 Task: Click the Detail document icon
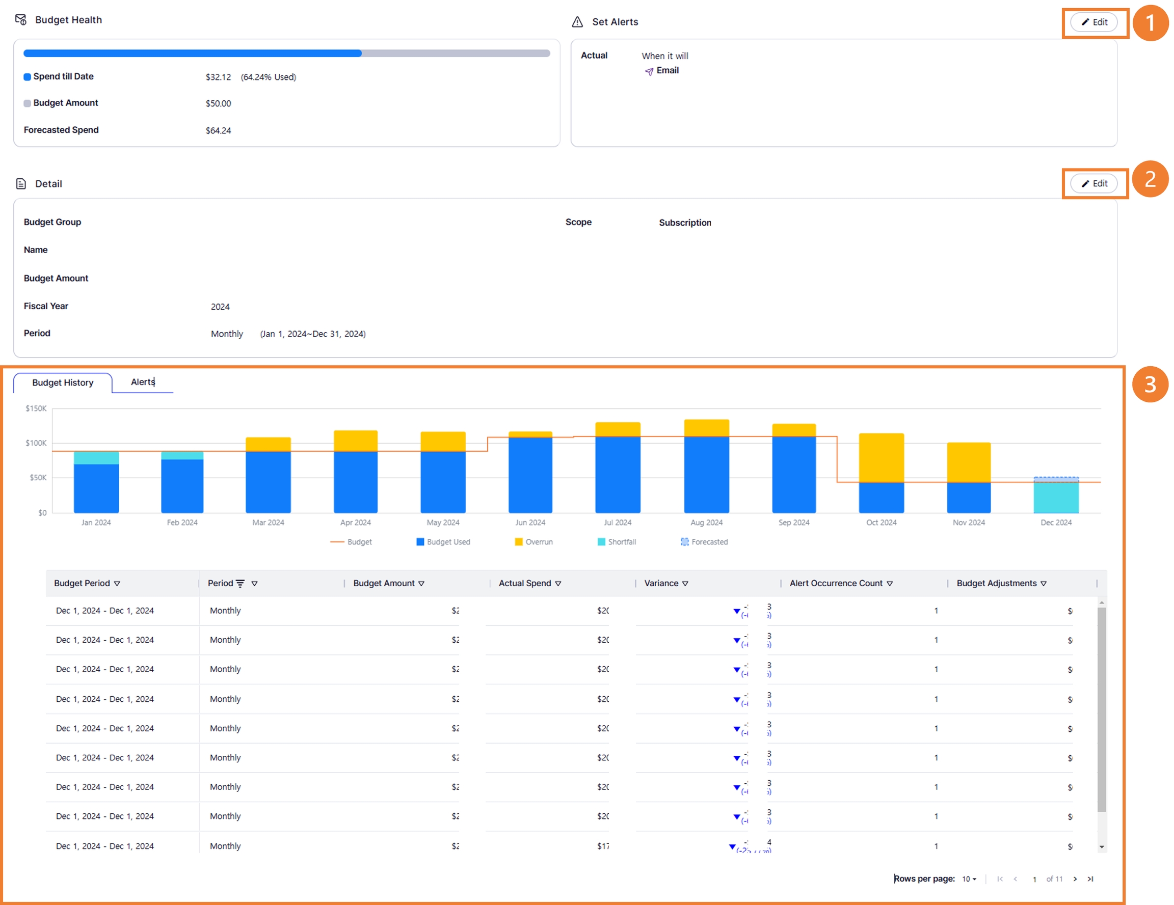[x=20, y=184]
